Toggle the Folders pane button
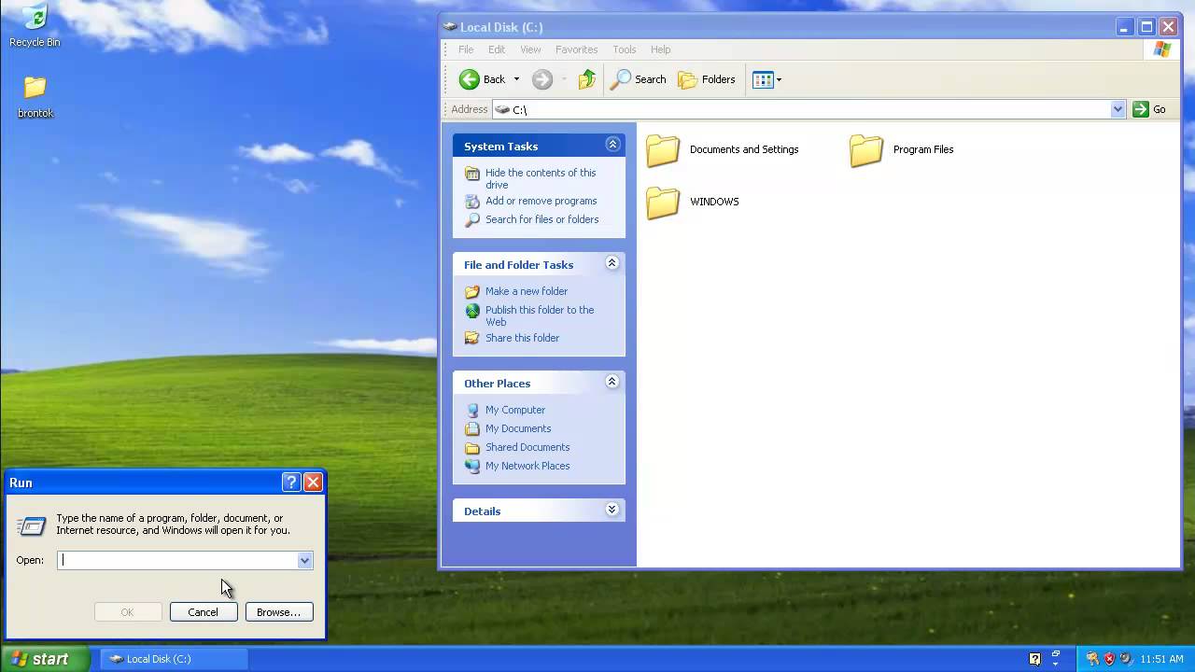 707,79
